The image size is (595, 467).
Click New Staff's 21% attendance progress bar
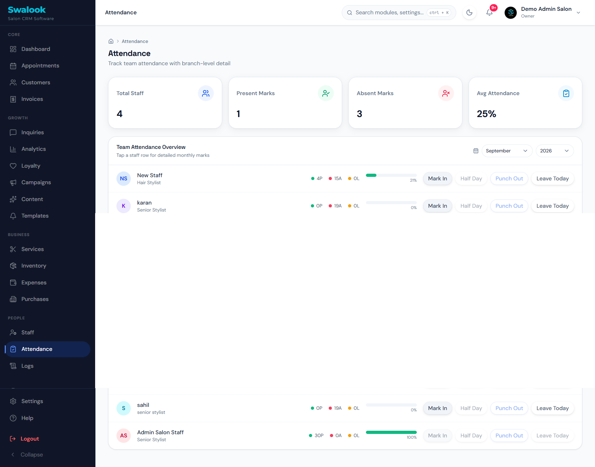(391, 175)
